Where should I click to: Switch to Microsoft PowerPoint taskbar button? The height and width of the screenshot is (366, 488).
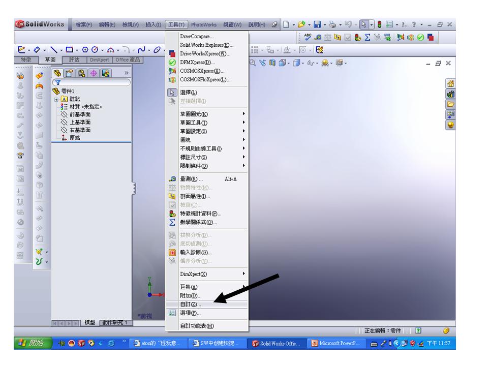[x=336, y=343]
